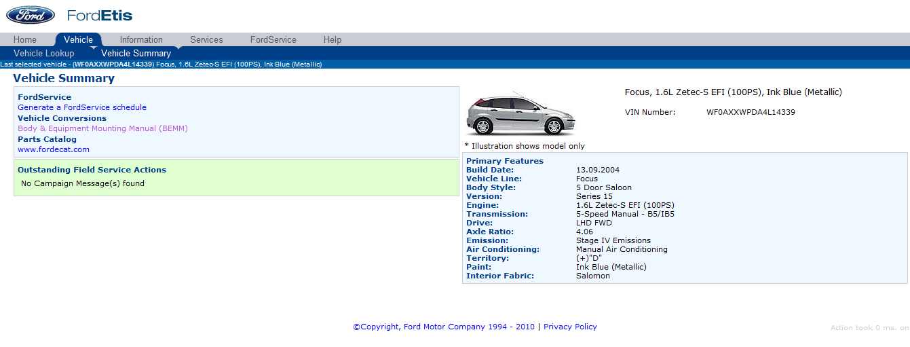Go to the FordService tab
This screenshot has height=347, width=910.
(x=273, y=40)
